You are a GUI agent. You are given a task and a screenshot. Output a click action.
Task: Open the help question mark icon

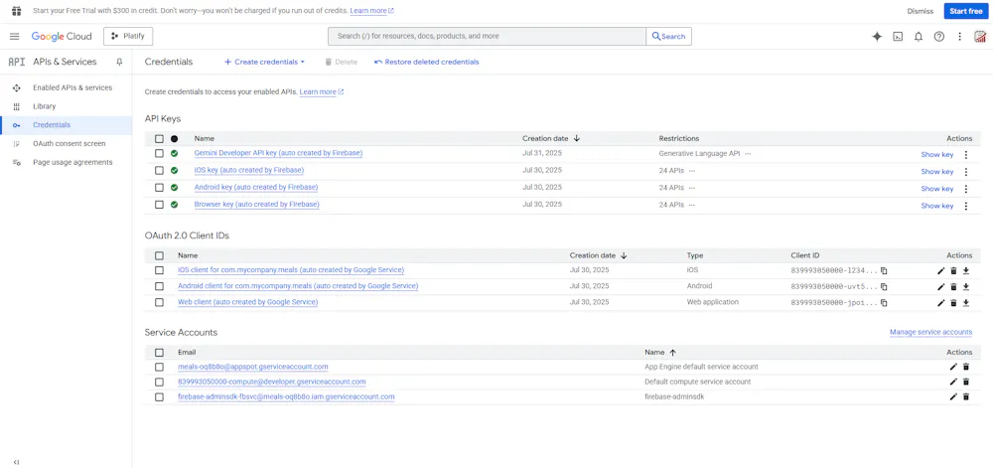click(939, 37)
